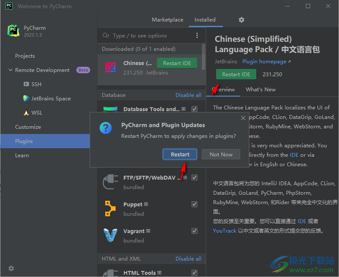The width and height of the screenshot is (339, 277).
Task: Click Restart IDE in plugin list
Action: coord(177,63)
